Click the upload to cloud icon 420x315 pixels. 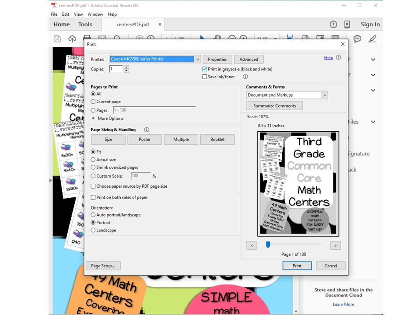tap(72, 39)
